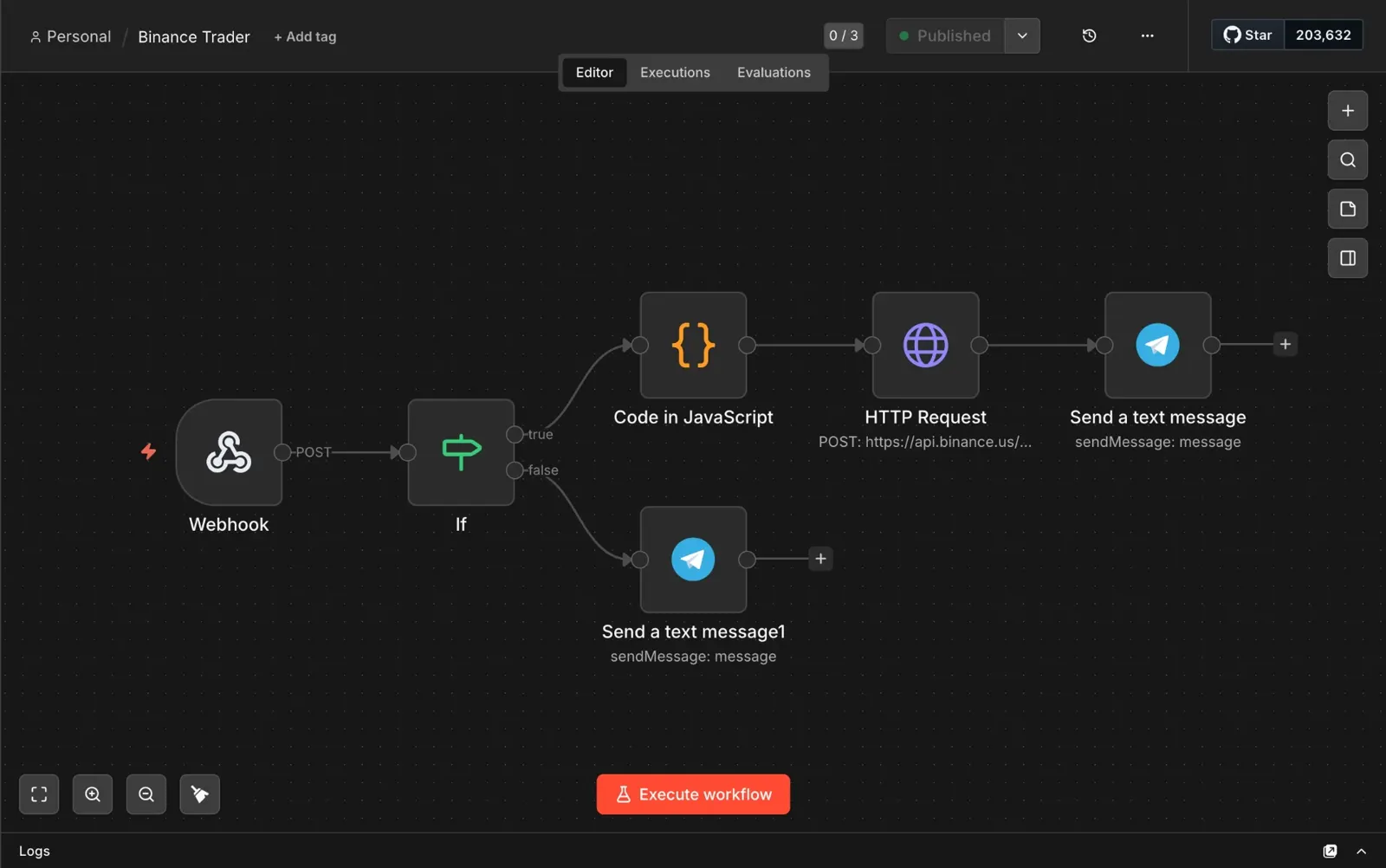Click the Binance Trader workflow name
The image size is (1386, 868).
click(x=194, y=36)
